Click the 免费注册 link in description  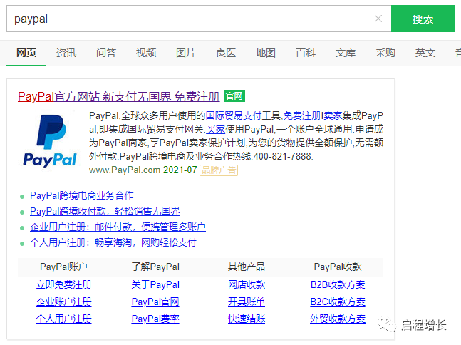(x=302, y=116)
